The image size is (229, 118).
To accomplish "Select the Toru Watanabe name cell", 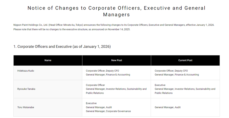I will point(26,107).
